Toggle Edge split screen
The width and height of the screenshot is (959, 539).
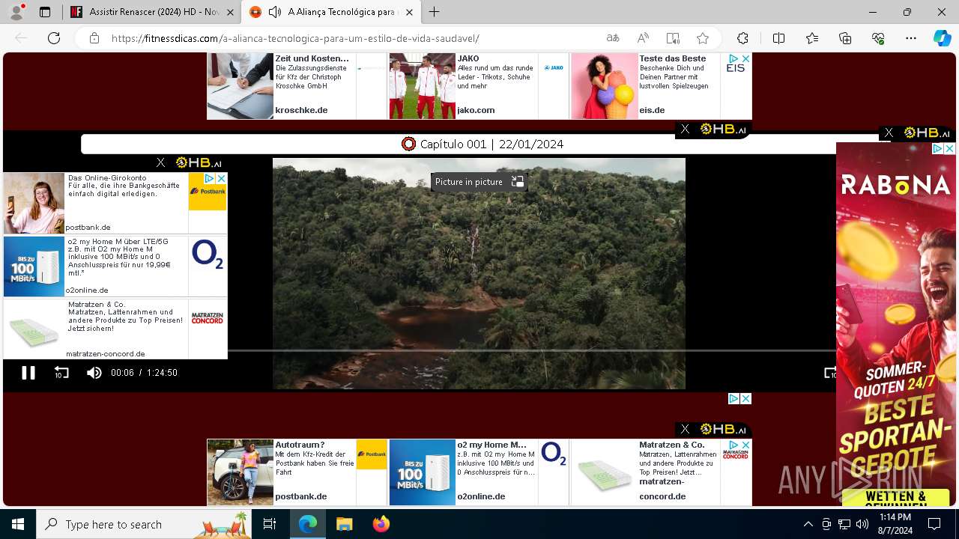click(778, 38)
